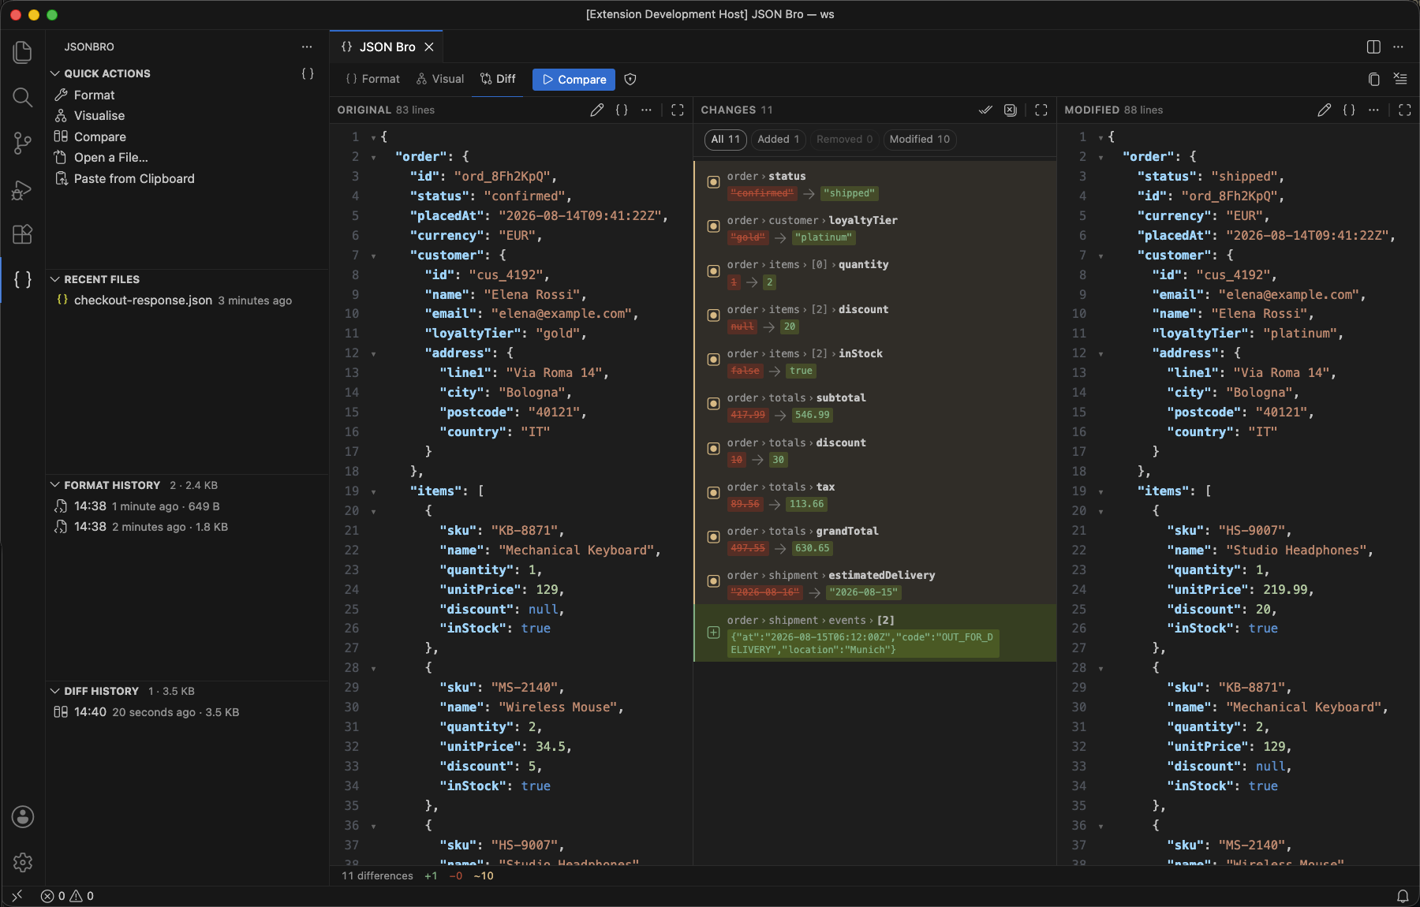
Task: Toggle the totals tax change marker
Action: pyautogui.click(x=713, y=492)
